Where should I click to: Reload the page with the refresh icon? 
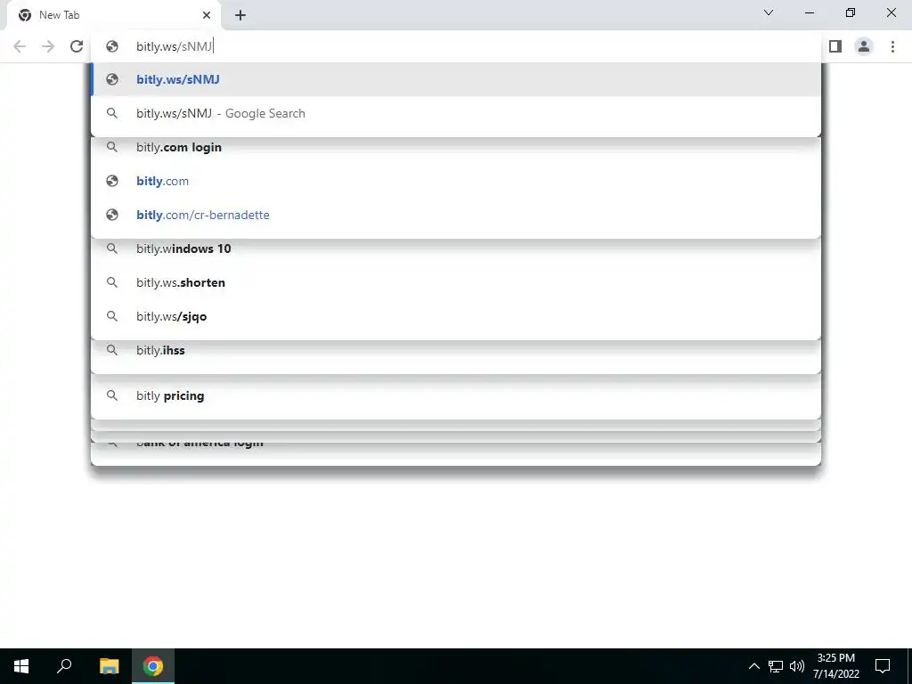(x=77, y=46)
